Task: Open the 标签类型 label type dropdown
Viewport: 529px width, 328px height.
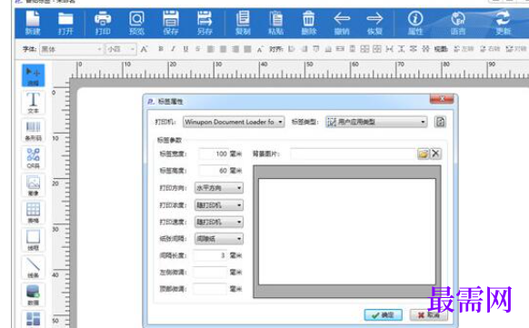Action: (x=376, y=122)
